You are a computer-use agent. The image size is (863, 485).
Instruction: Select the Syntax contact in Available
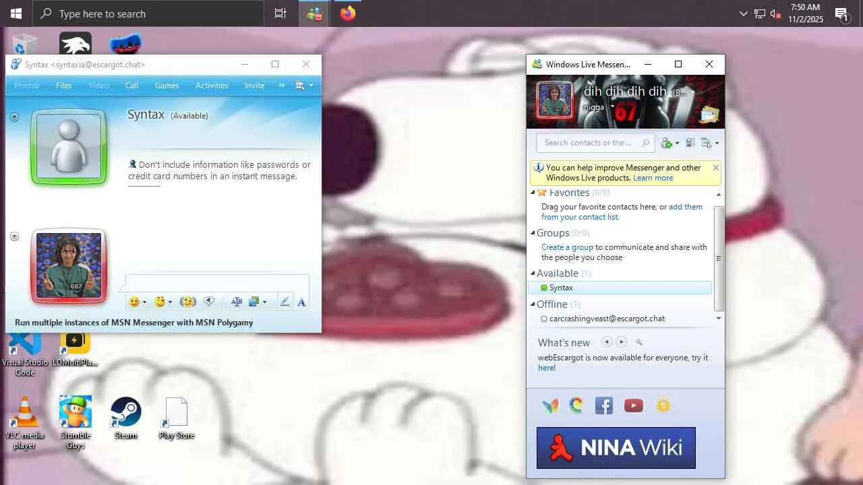point(620,288)
